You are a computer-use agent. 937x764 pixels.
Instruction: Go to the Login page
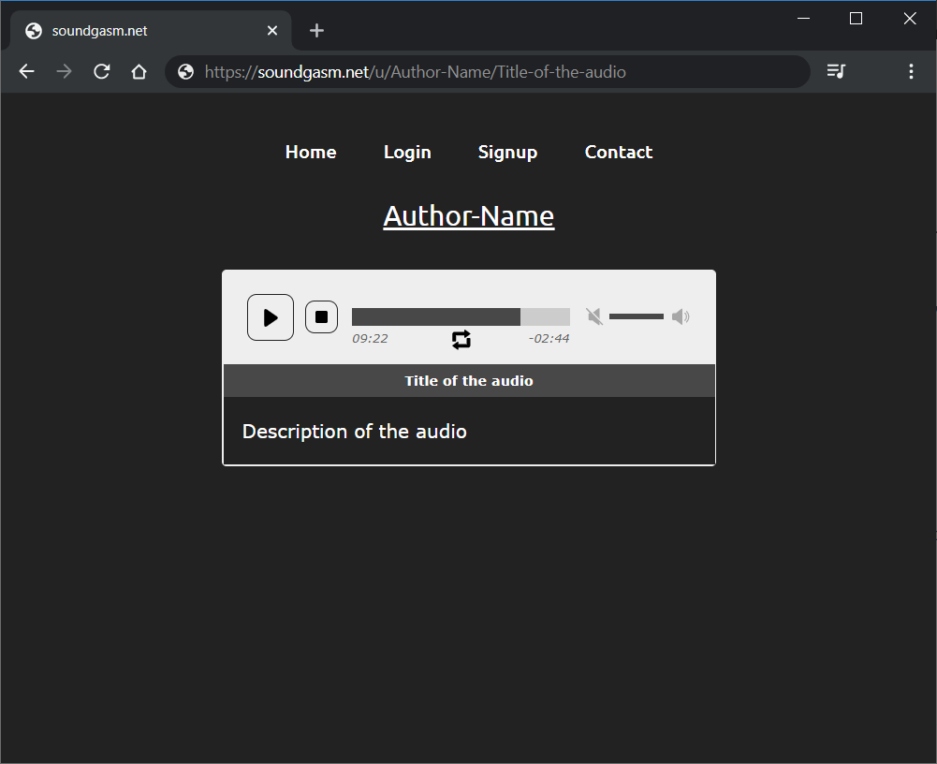pyautogui.click(x=407, y=152)
